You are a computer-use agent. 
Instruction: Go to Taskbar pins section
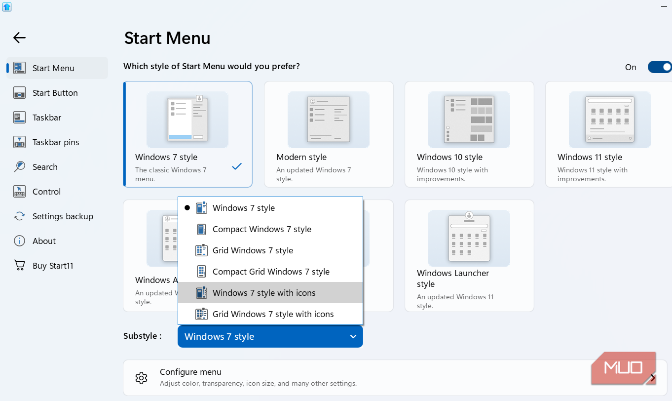coord(57,142)
